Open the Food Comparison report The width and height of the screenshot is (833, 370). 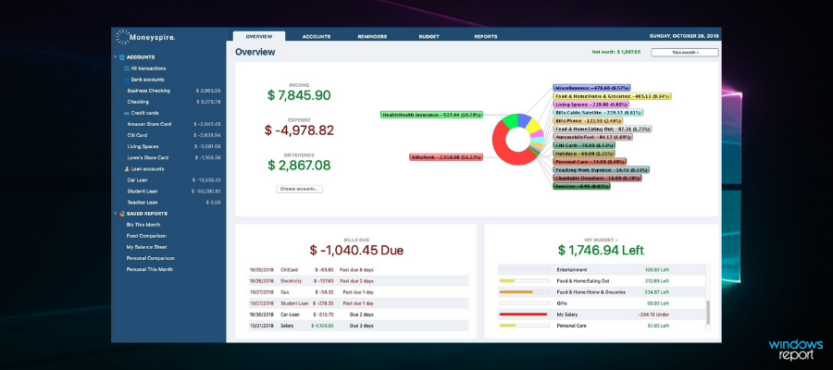pyautogui.click(x=146, y=236)
